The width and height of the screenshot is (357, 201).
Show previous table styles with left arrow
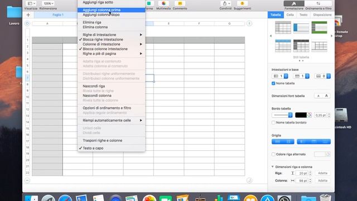tap(271, 36)
